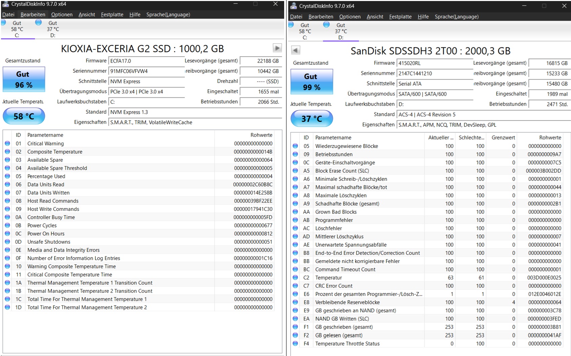Select the End-to-End Error Detection/Correction Count text
Screen dimensions: 571x356
[368, 253]
